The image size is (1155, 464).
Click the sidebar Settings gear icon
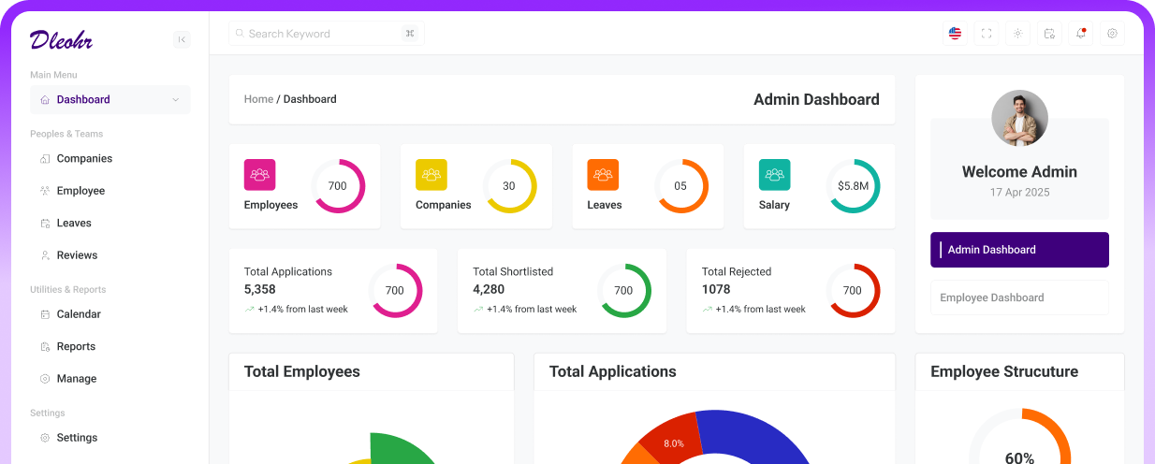[x=45, y=438]
